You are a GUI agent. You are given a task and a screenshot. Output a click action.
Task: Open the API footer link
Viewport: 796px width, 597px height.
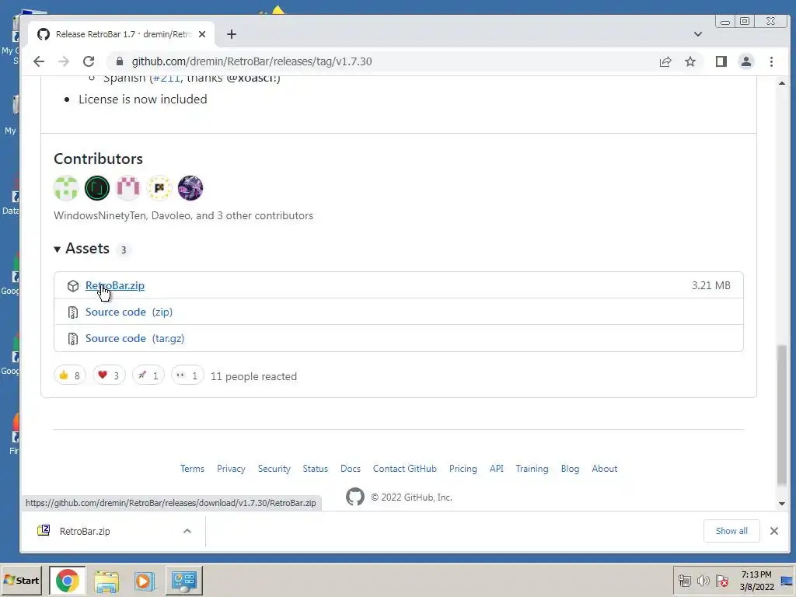coord(497,469)
